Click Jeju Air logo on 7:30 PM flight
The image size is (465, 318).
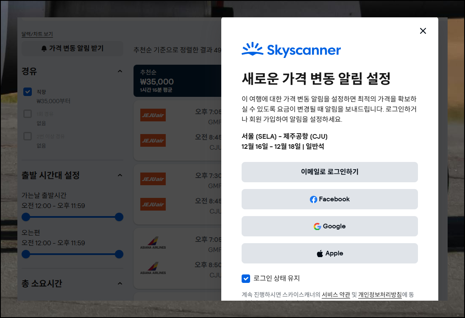coord(153,179)
